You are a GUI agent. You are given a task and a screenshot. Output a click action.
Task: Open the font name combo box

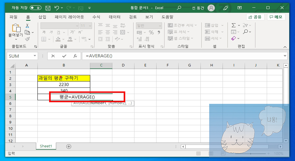coord(60,25)
